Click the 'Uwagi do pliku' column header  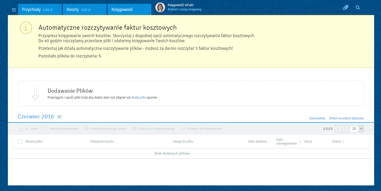pos(183,141)
